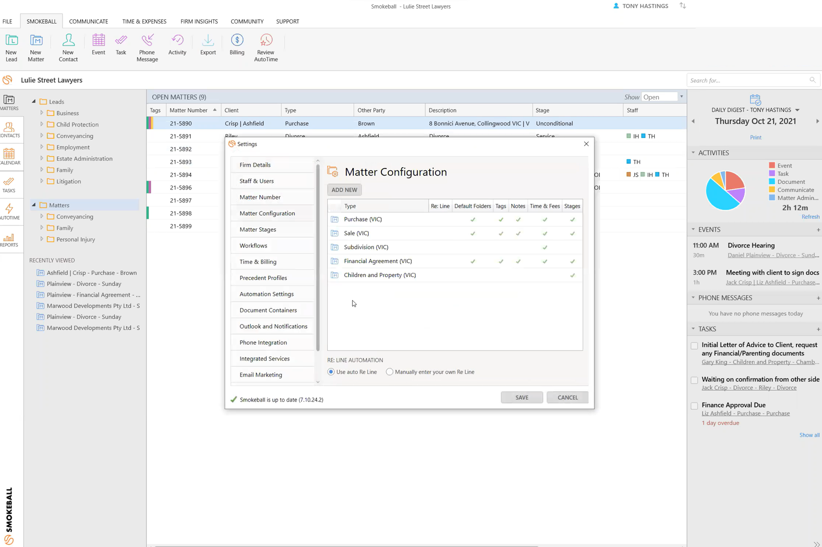The height and width of the screenshot is (547, 822).
Task: Cancel the Settings dialog
Action: click(x=567, y=398)
